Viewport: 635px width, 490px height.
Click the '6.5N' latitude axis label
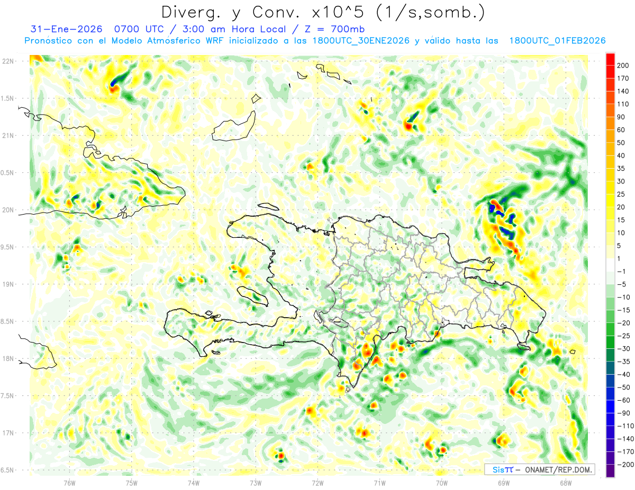pos(7,470)
